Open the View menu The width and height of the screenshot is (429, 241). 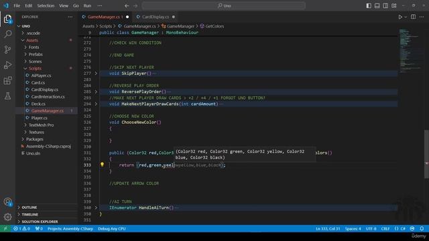[64, 5]
